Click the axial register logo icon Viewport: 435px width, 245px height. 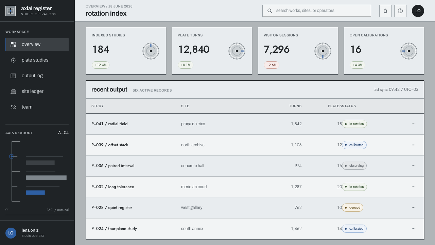tap(11, 11)
